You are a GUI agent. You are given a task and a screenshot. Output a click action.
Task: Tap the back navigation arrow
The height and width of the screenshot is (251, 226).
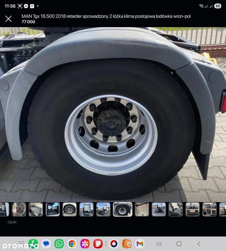[199, 244]
